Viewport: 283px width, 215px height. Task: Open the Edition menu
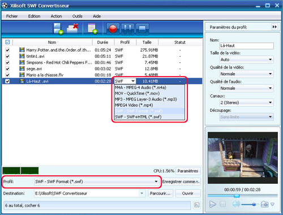34,16
